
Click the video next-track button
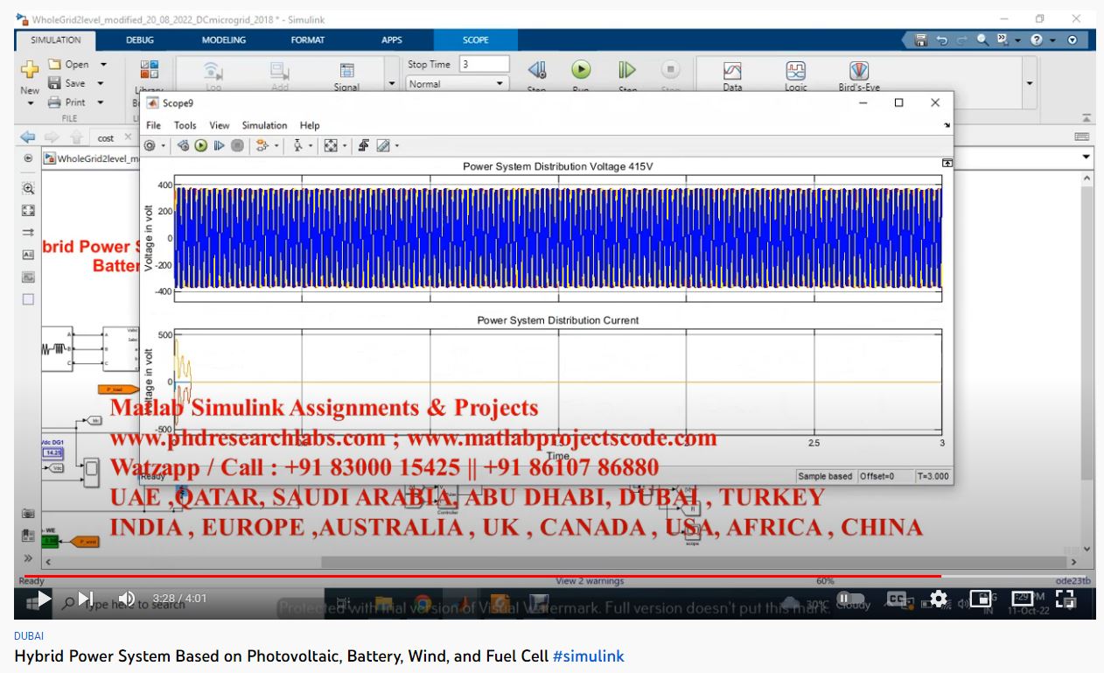coord(86,599)
